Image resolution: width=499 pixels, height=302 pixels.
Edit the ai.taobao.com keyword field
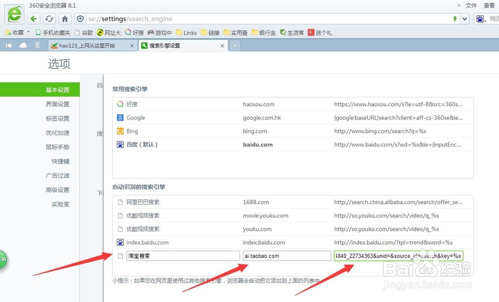tap(287, 256)
